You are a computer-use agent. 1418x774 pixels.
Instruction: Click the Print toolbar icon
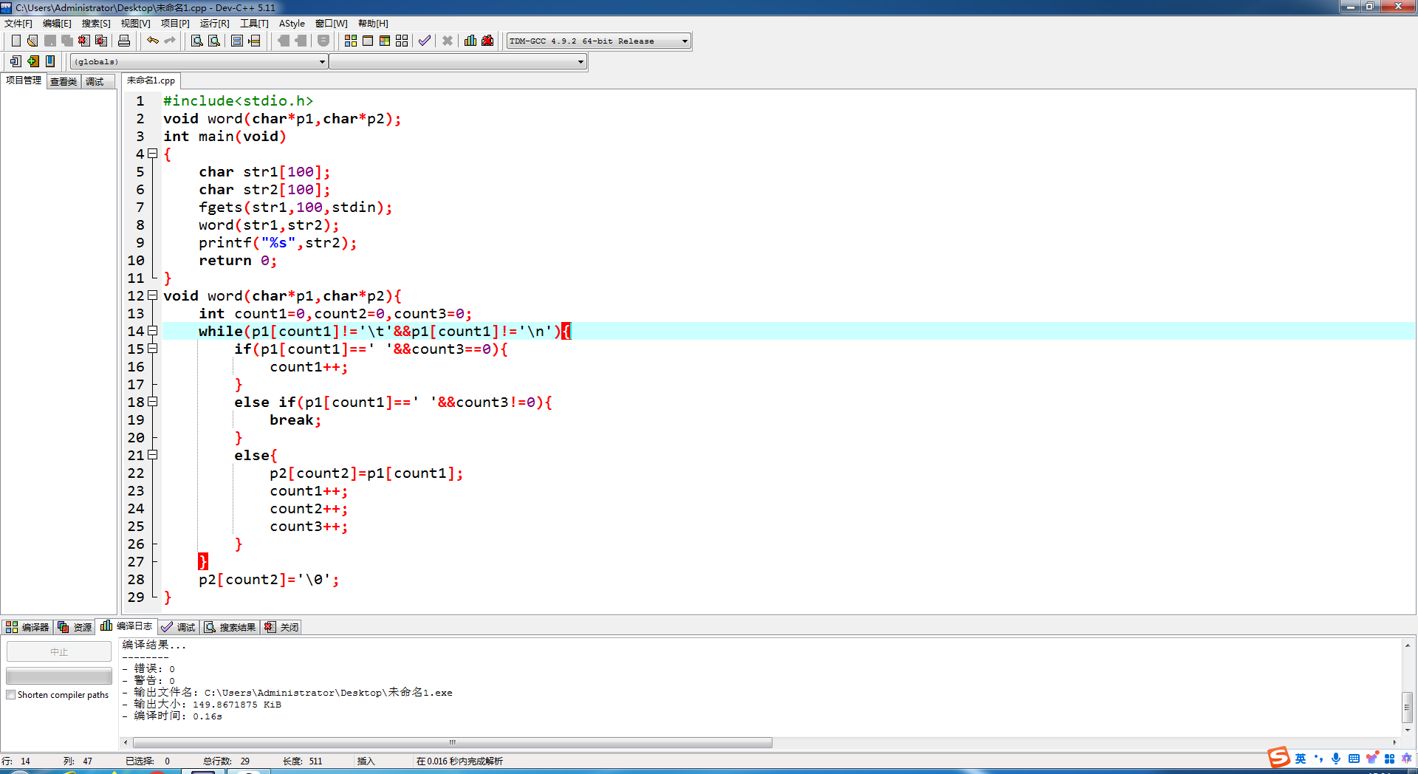click(124, 41)
